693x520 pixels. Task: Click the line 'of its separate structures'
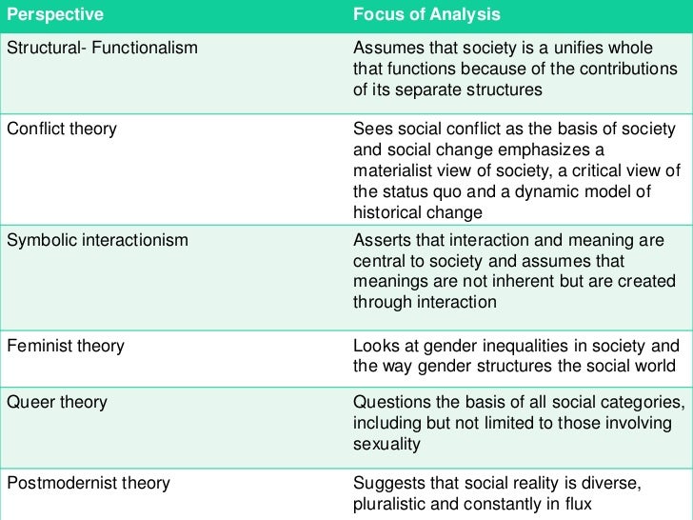coord(447,90)
